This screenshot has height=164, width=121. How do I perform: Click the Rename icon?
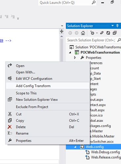10,133
